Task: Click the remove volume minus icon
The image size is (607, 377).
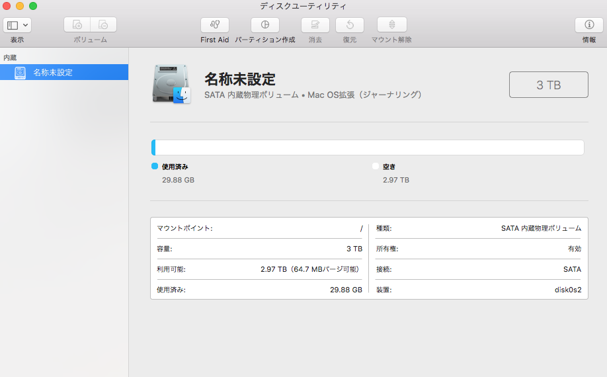Action: pos(103,25)
